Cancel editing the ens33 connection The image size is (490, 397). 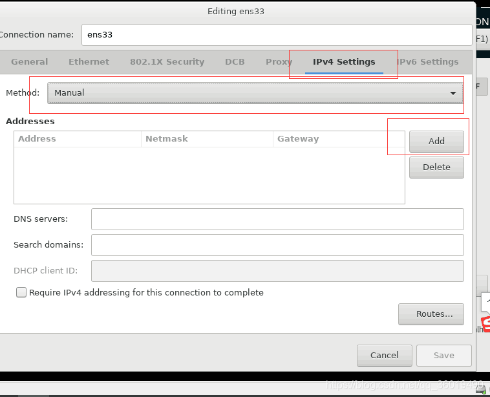385,356
